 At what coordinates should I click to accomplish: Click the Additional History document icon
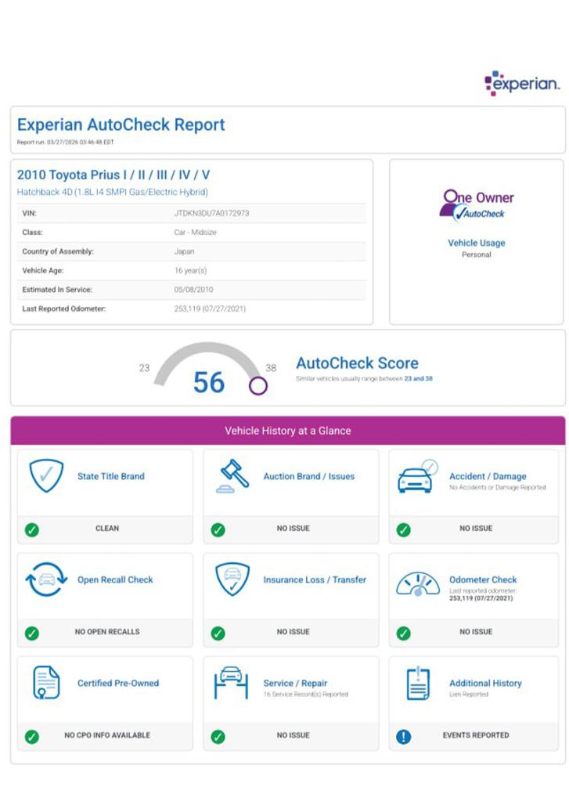[x=418, y=683]
